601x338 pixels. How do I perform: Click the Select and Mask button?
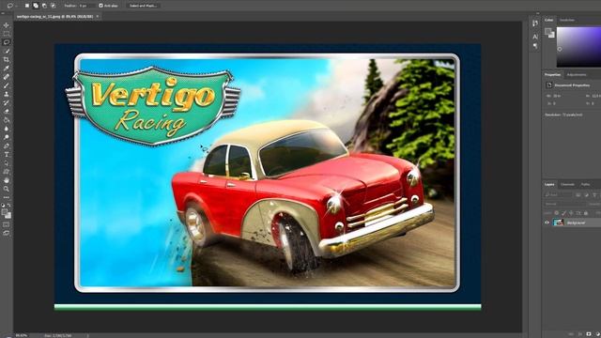point(143,6)
